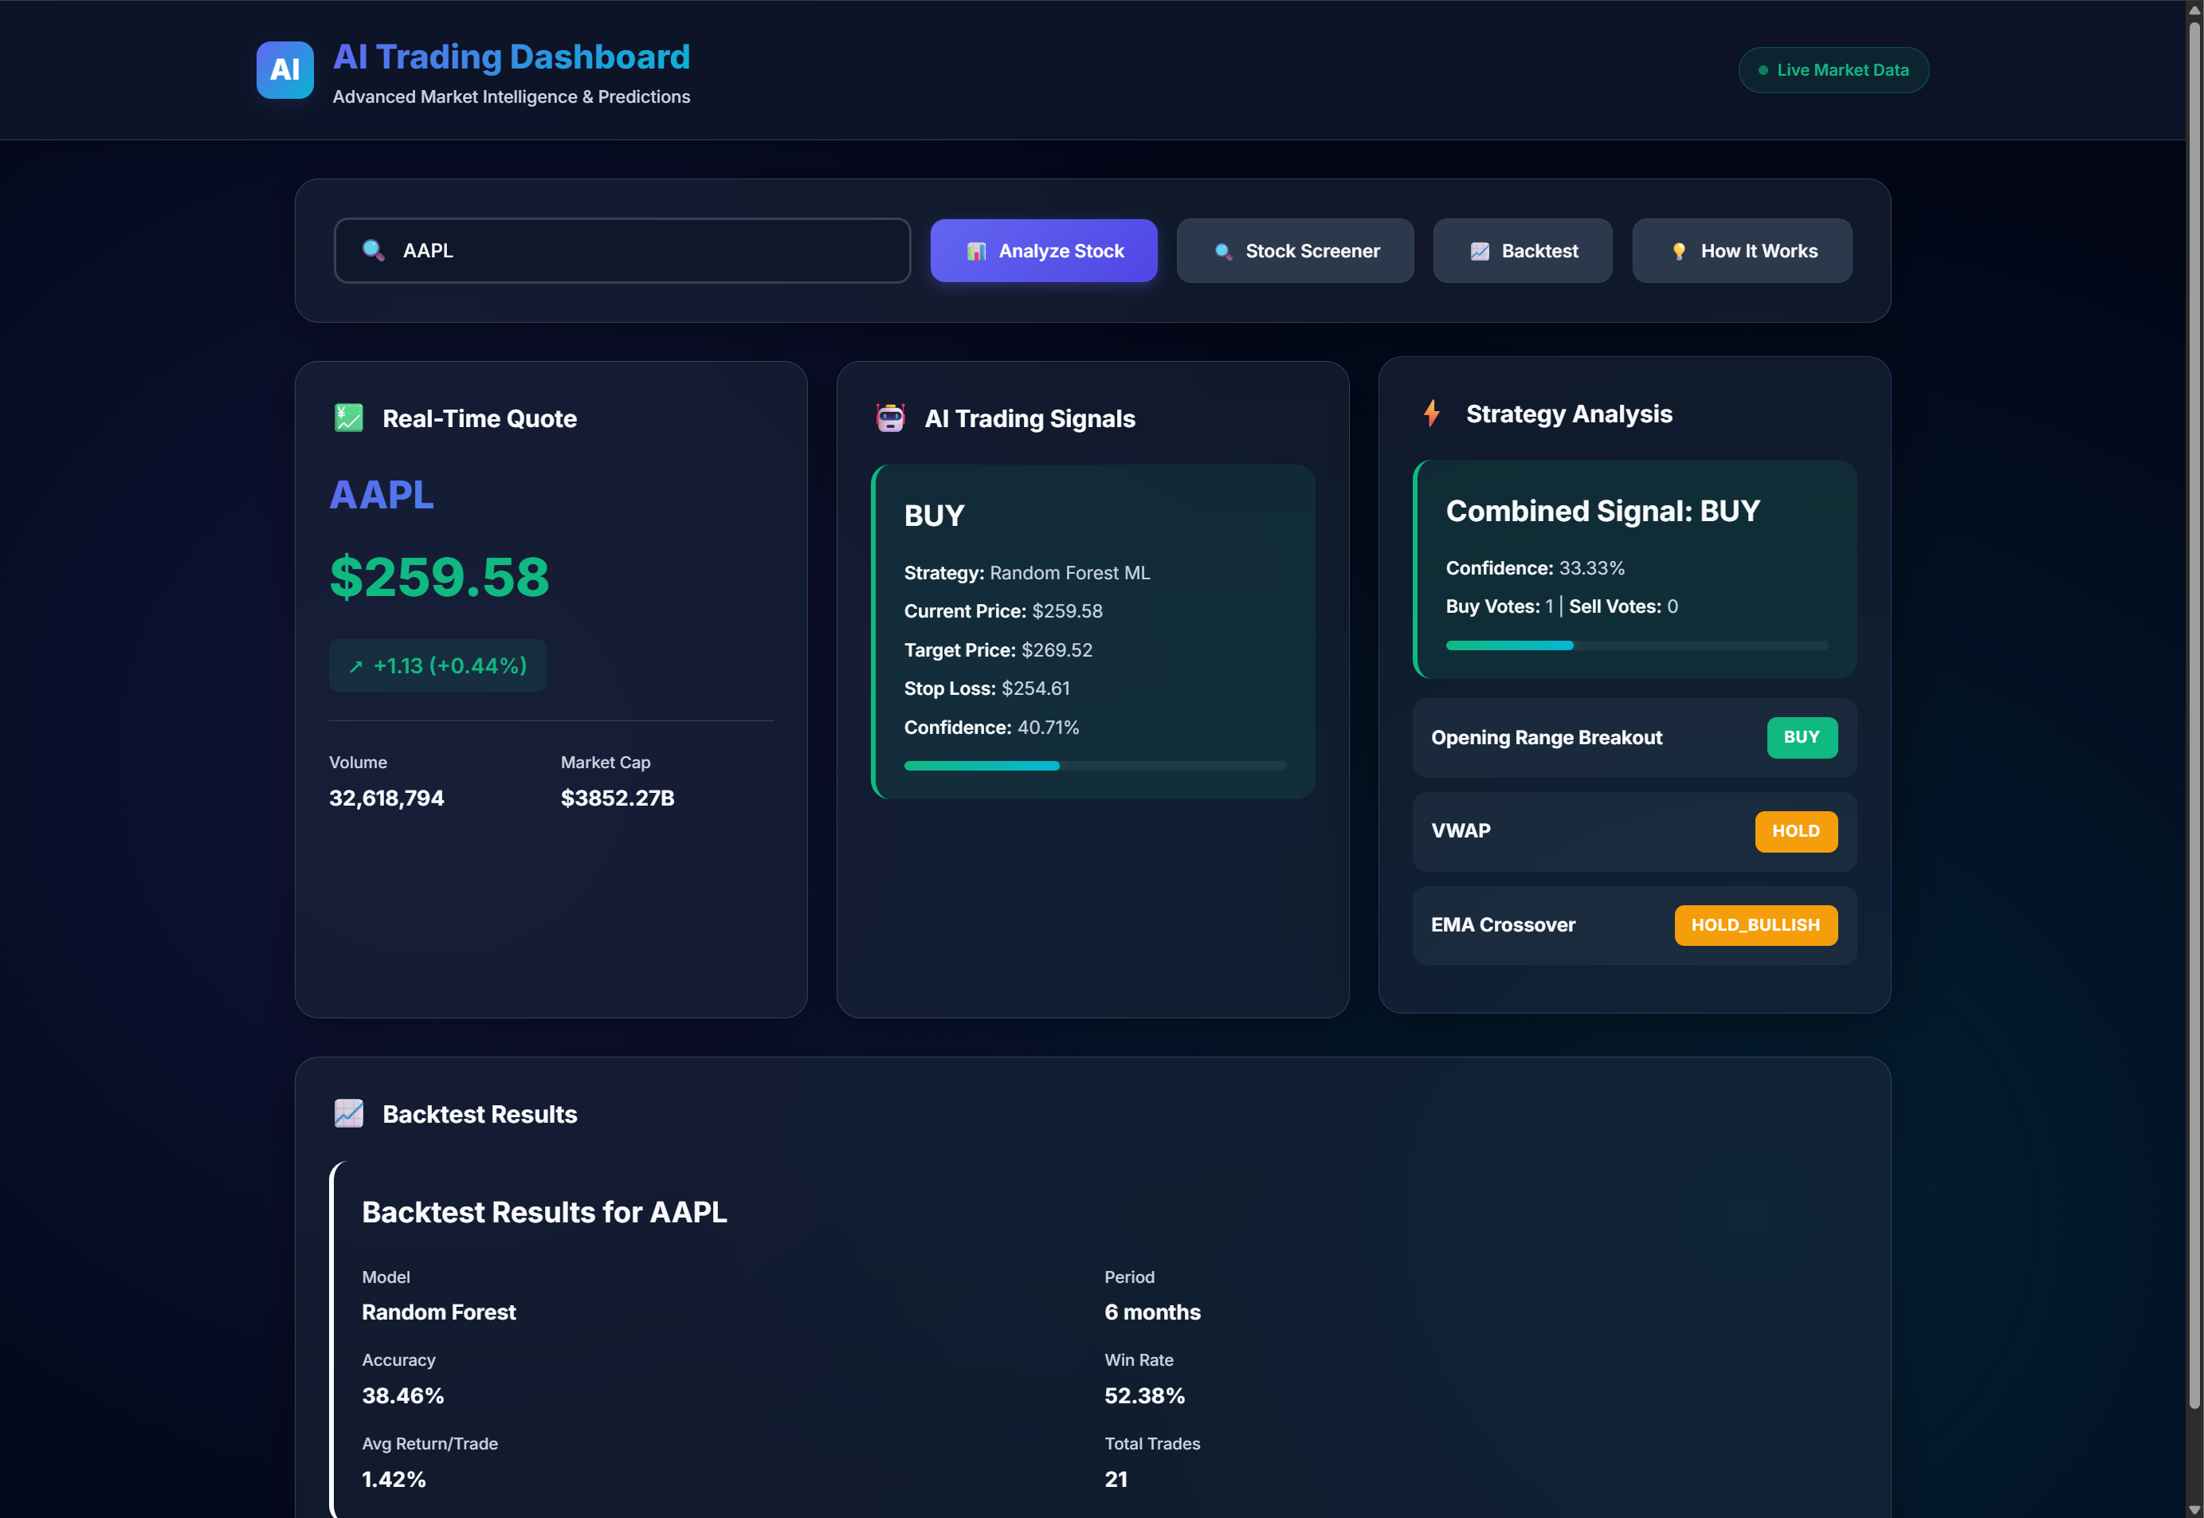This screenshot has height=1518, width=2204.
Task: Click the Backtest button
Action: click(x=1521, y=250)
